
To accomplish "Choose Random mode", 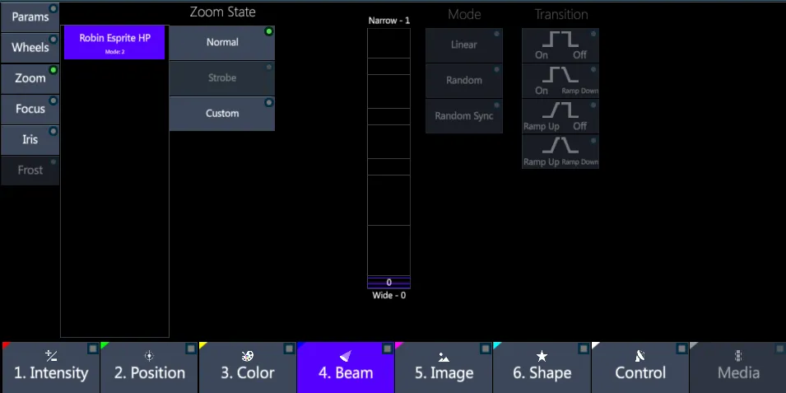I will click(464, 80).
